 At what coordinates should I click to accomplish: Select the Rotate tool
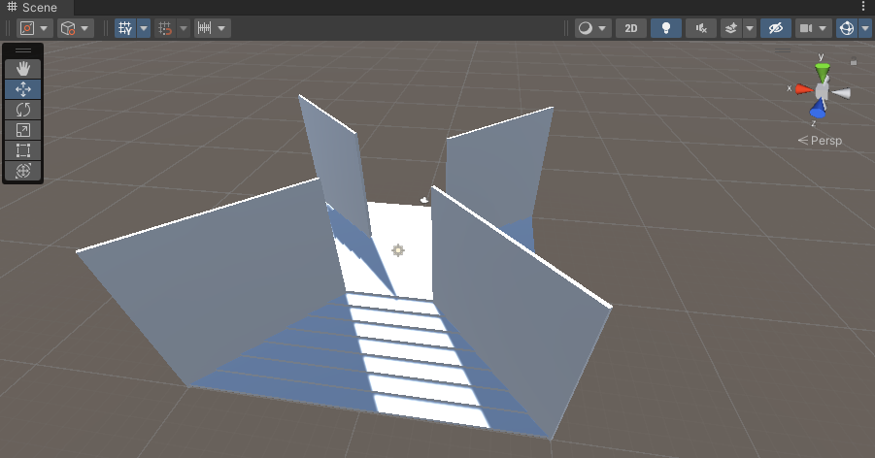tap(23, 110)
